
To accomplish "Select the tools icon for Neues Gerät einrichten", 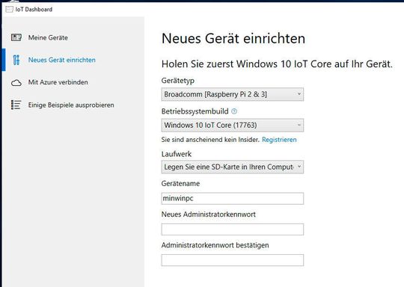I will [x=16, y=60].
